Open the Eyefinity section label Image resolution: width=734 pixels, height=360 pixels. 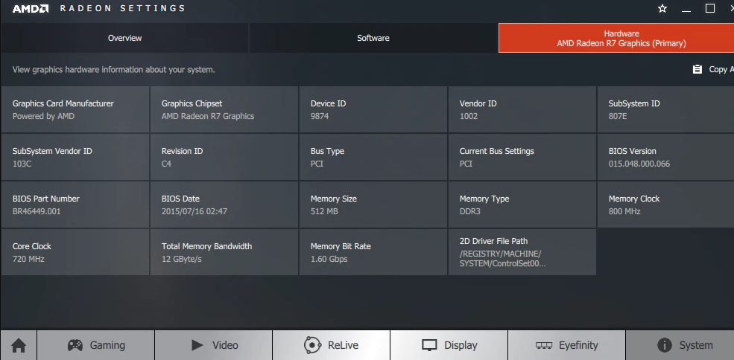(x=578, y=346)
